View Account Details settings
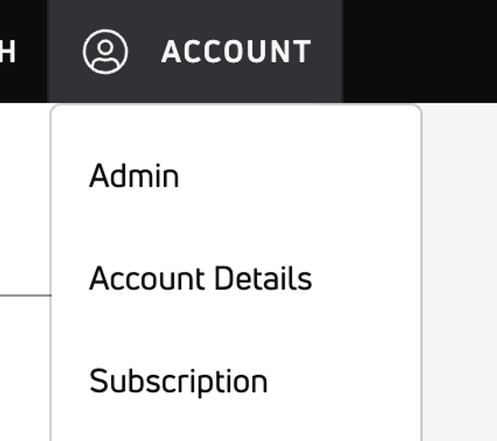The width and height of the screenshot is (497, 441). click(200, 279)
